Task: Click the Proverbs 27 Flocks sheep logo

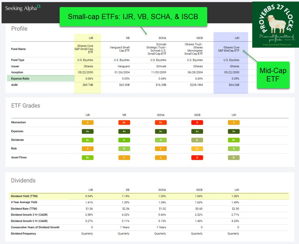Action: pyautogui.click(x=275, y=25)
